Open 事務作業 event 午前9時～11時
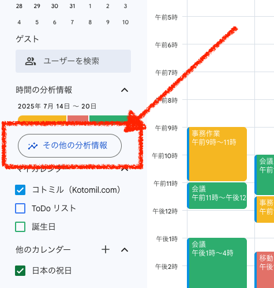 (x=217, y=154)
